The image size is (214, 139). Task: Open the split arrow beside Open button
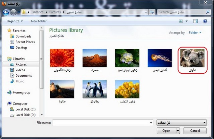tap(178, 131)
